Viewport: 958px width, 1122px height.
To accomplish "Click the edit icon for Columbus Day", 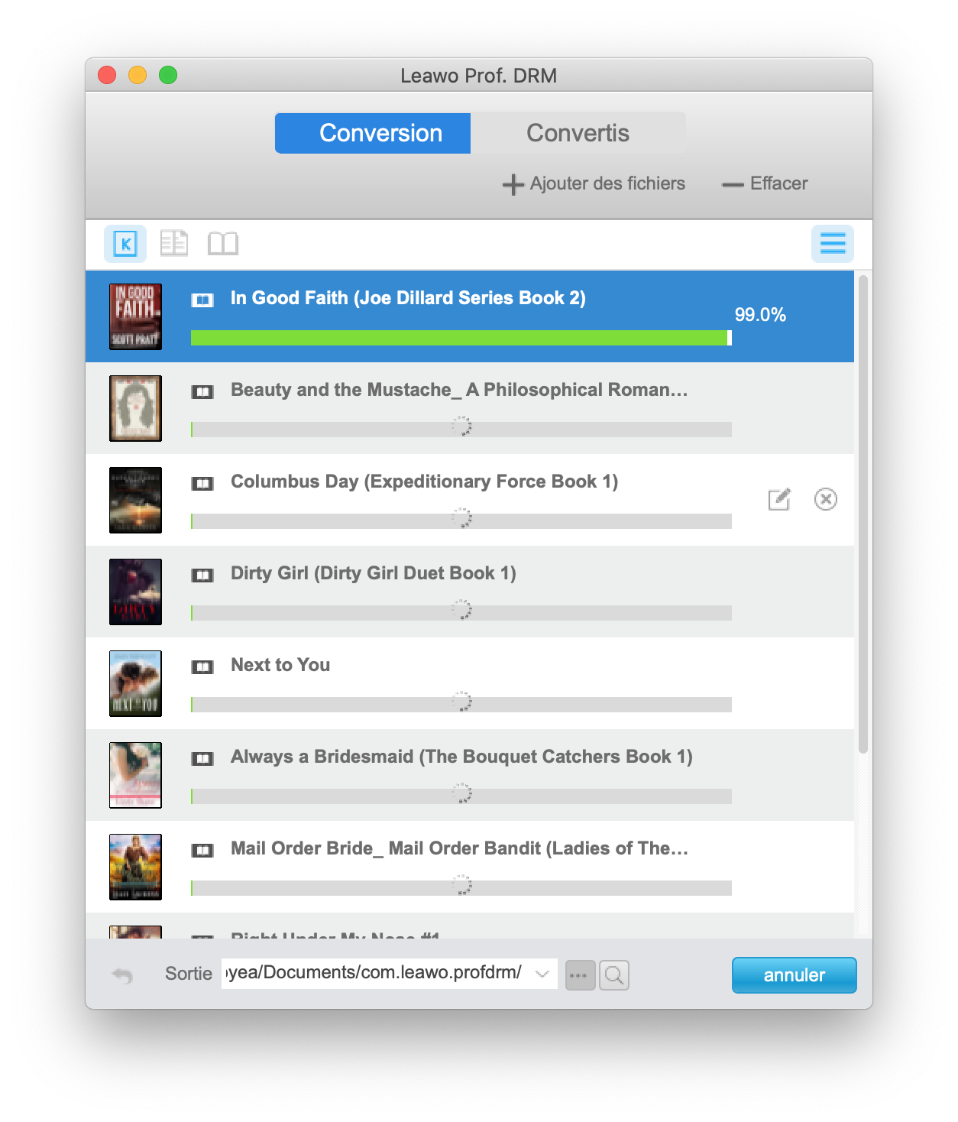I will click(x=779, y=499).
